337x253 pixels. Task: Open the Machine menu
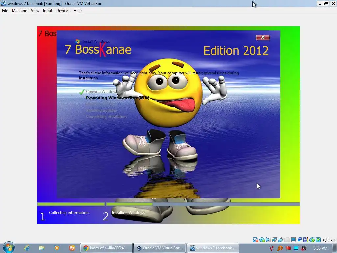[19, 11]
